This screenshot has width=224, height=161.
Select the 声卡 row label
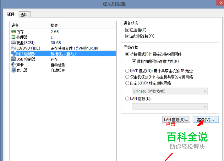[20, 65]
